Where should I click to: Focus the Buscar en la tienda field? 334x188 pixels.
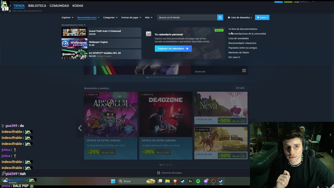click(187, 17)
